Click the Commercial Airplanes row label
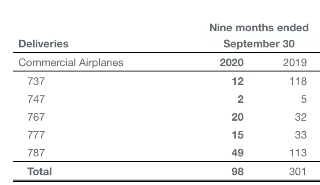Image resolution: width=320 pixels, height=185 pixels. (x=71, y=63)
